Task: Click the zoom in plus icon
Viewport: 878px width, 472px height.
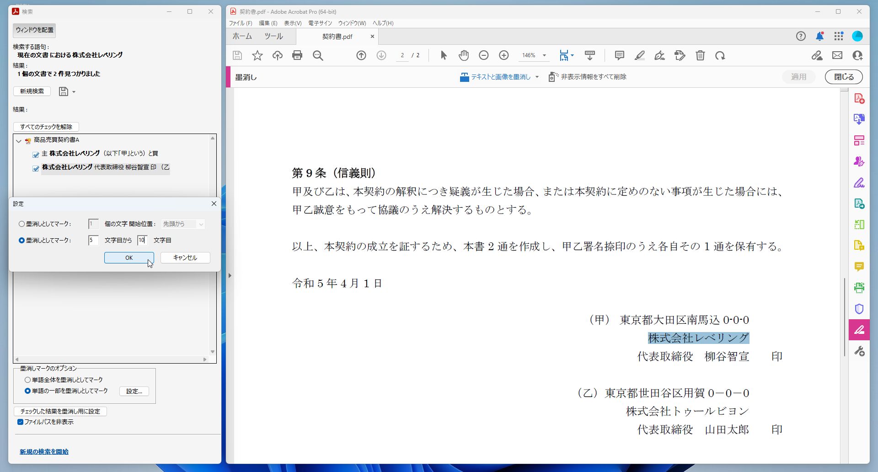Action: pos(503,55)
